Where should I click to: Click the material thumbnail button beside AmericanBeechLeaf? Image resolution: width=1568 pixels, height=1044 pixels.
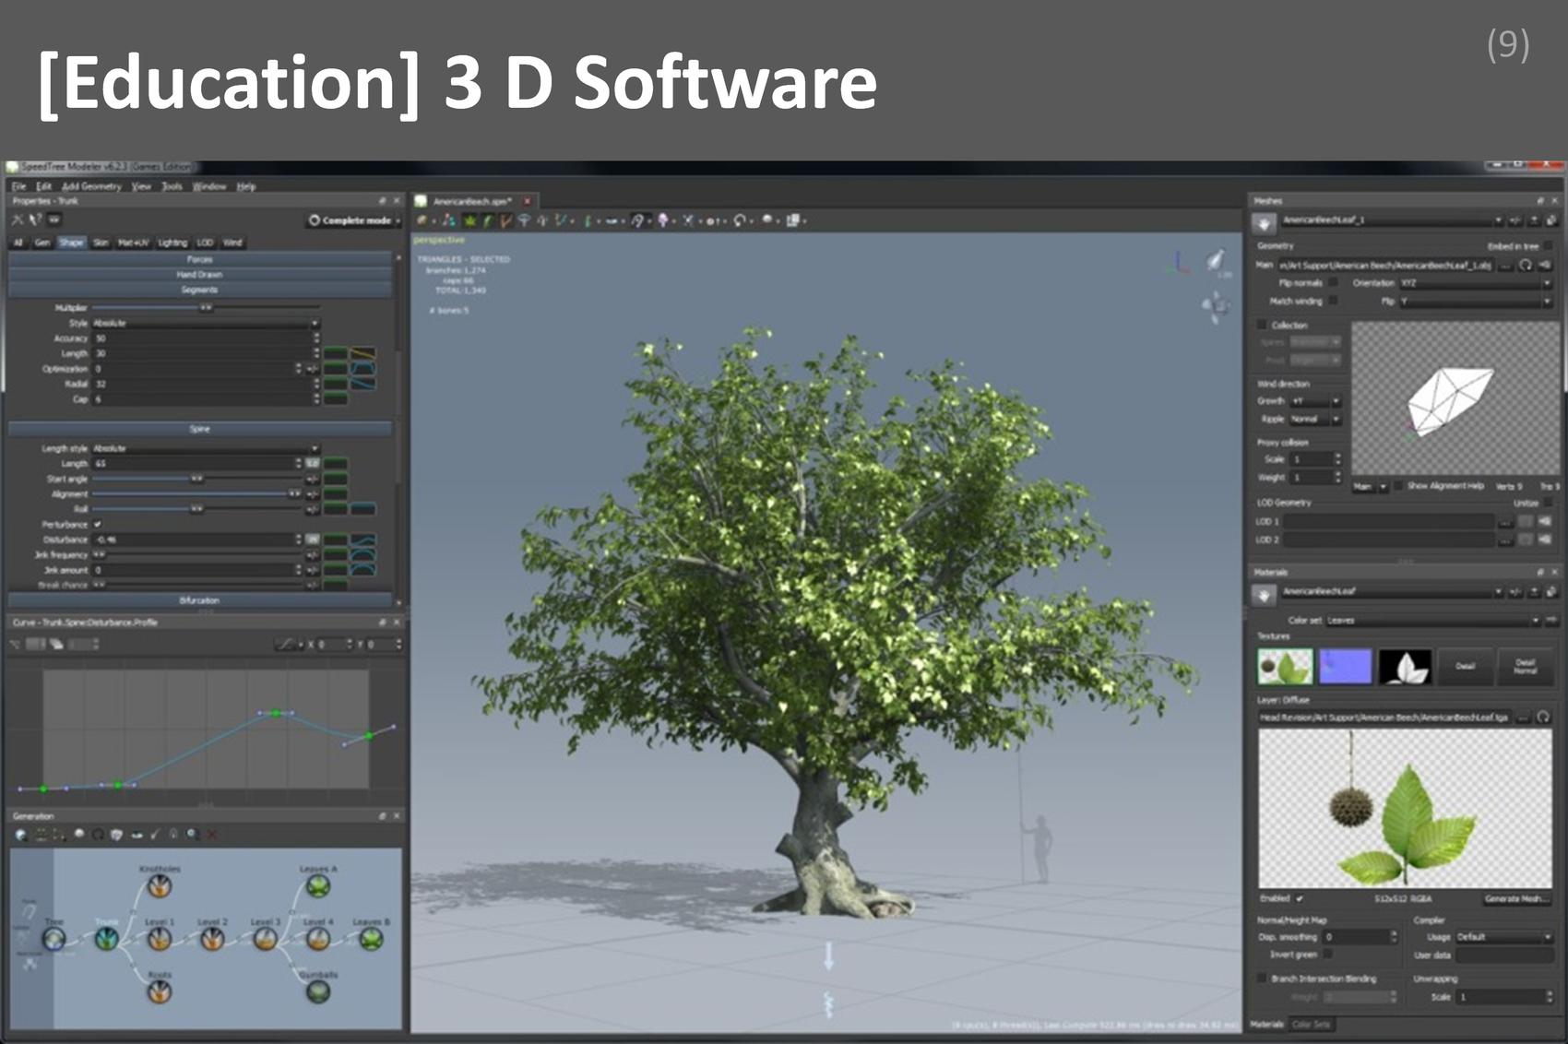[x=1264, y=595]
